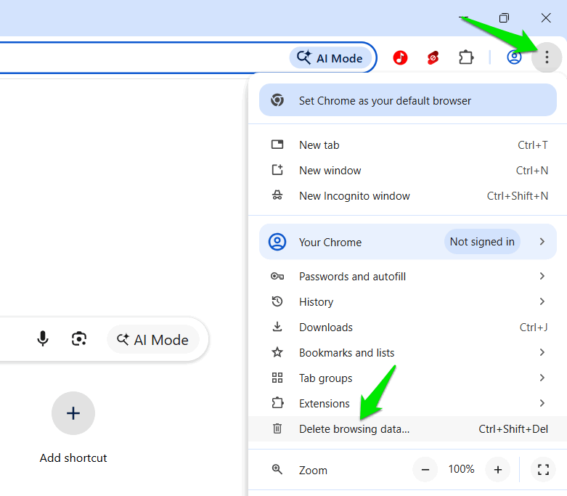Click the Bookmarks star icon

277,352
